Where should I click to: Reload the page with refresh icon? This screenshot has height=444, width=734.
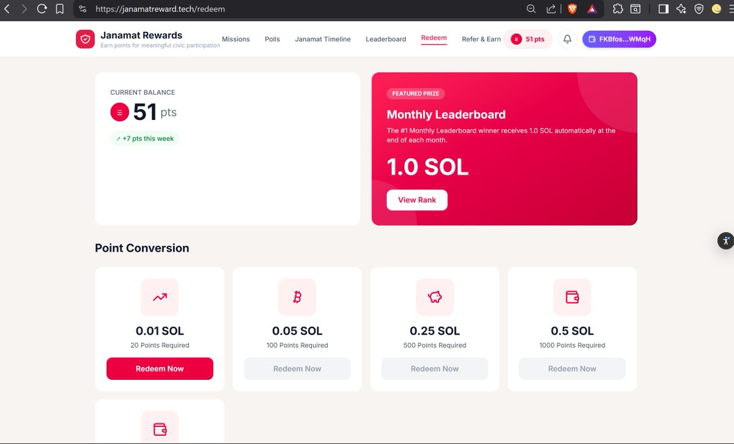42,9
